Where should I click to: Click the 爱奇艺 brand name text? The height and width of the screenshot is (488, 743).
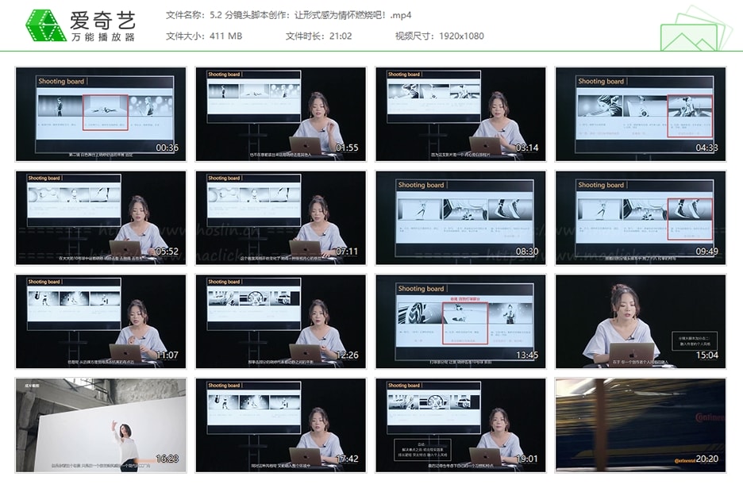click(x=103, y=20)
